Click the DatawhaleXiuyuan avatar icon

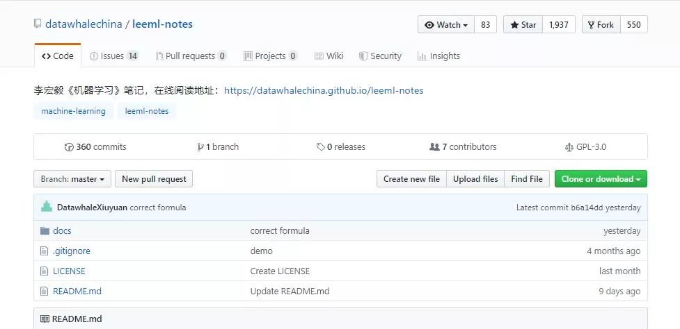[47, 207]
